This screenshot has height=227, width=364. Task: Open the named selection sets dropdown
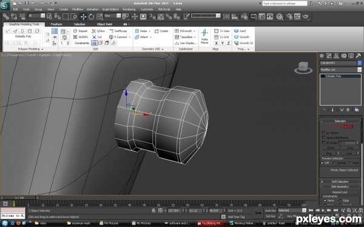(206, 16)
